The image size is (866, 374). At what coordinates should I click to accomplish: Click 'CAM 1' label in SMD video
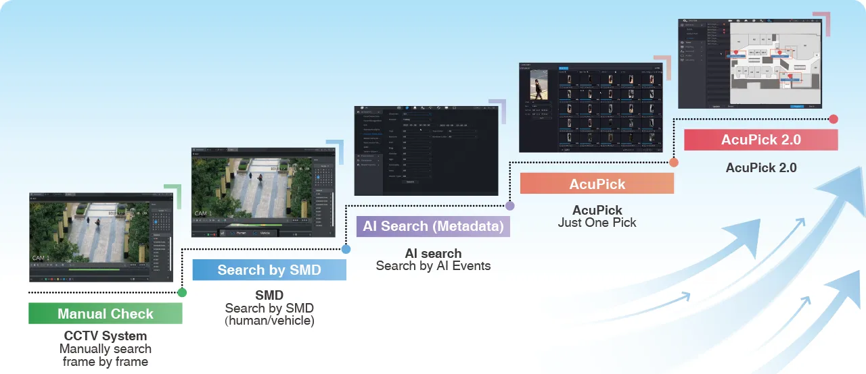tap(204, 213)
